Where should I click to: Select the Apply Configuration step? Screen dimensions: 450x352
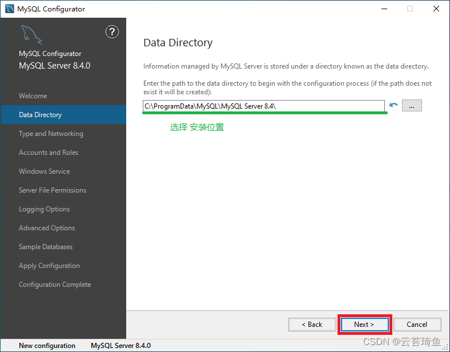click(63, 266)
